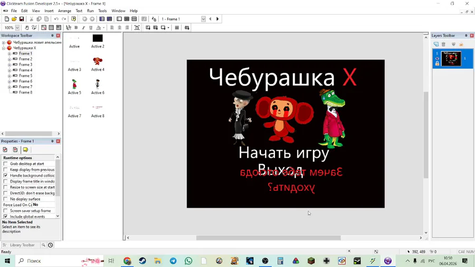
Task: Click the New file icon
Action: click(x=7, y=19)
